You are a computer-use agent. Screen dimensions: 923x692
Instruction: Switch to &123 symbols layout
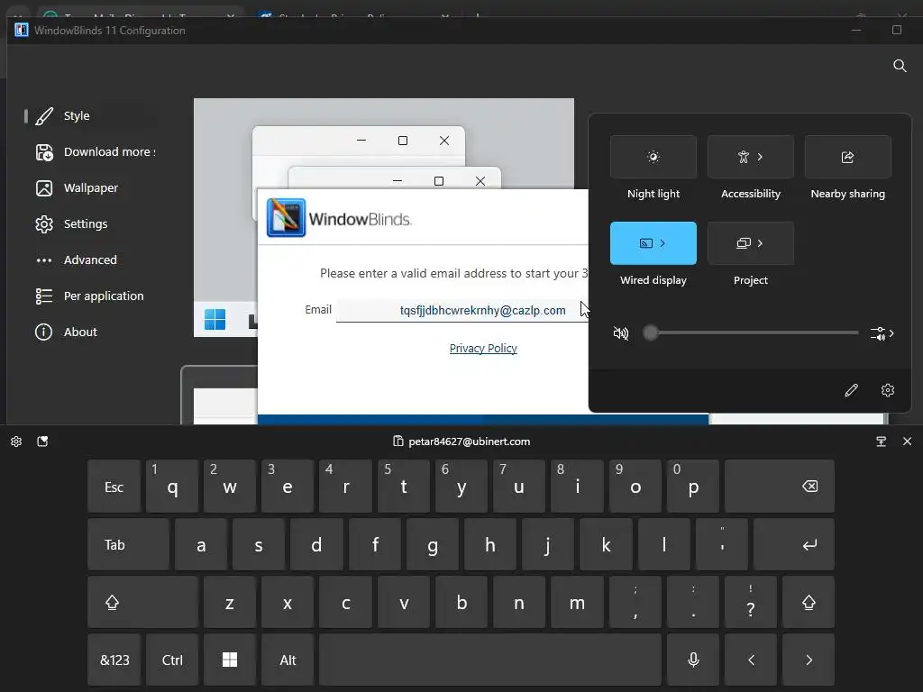[114, 660]
